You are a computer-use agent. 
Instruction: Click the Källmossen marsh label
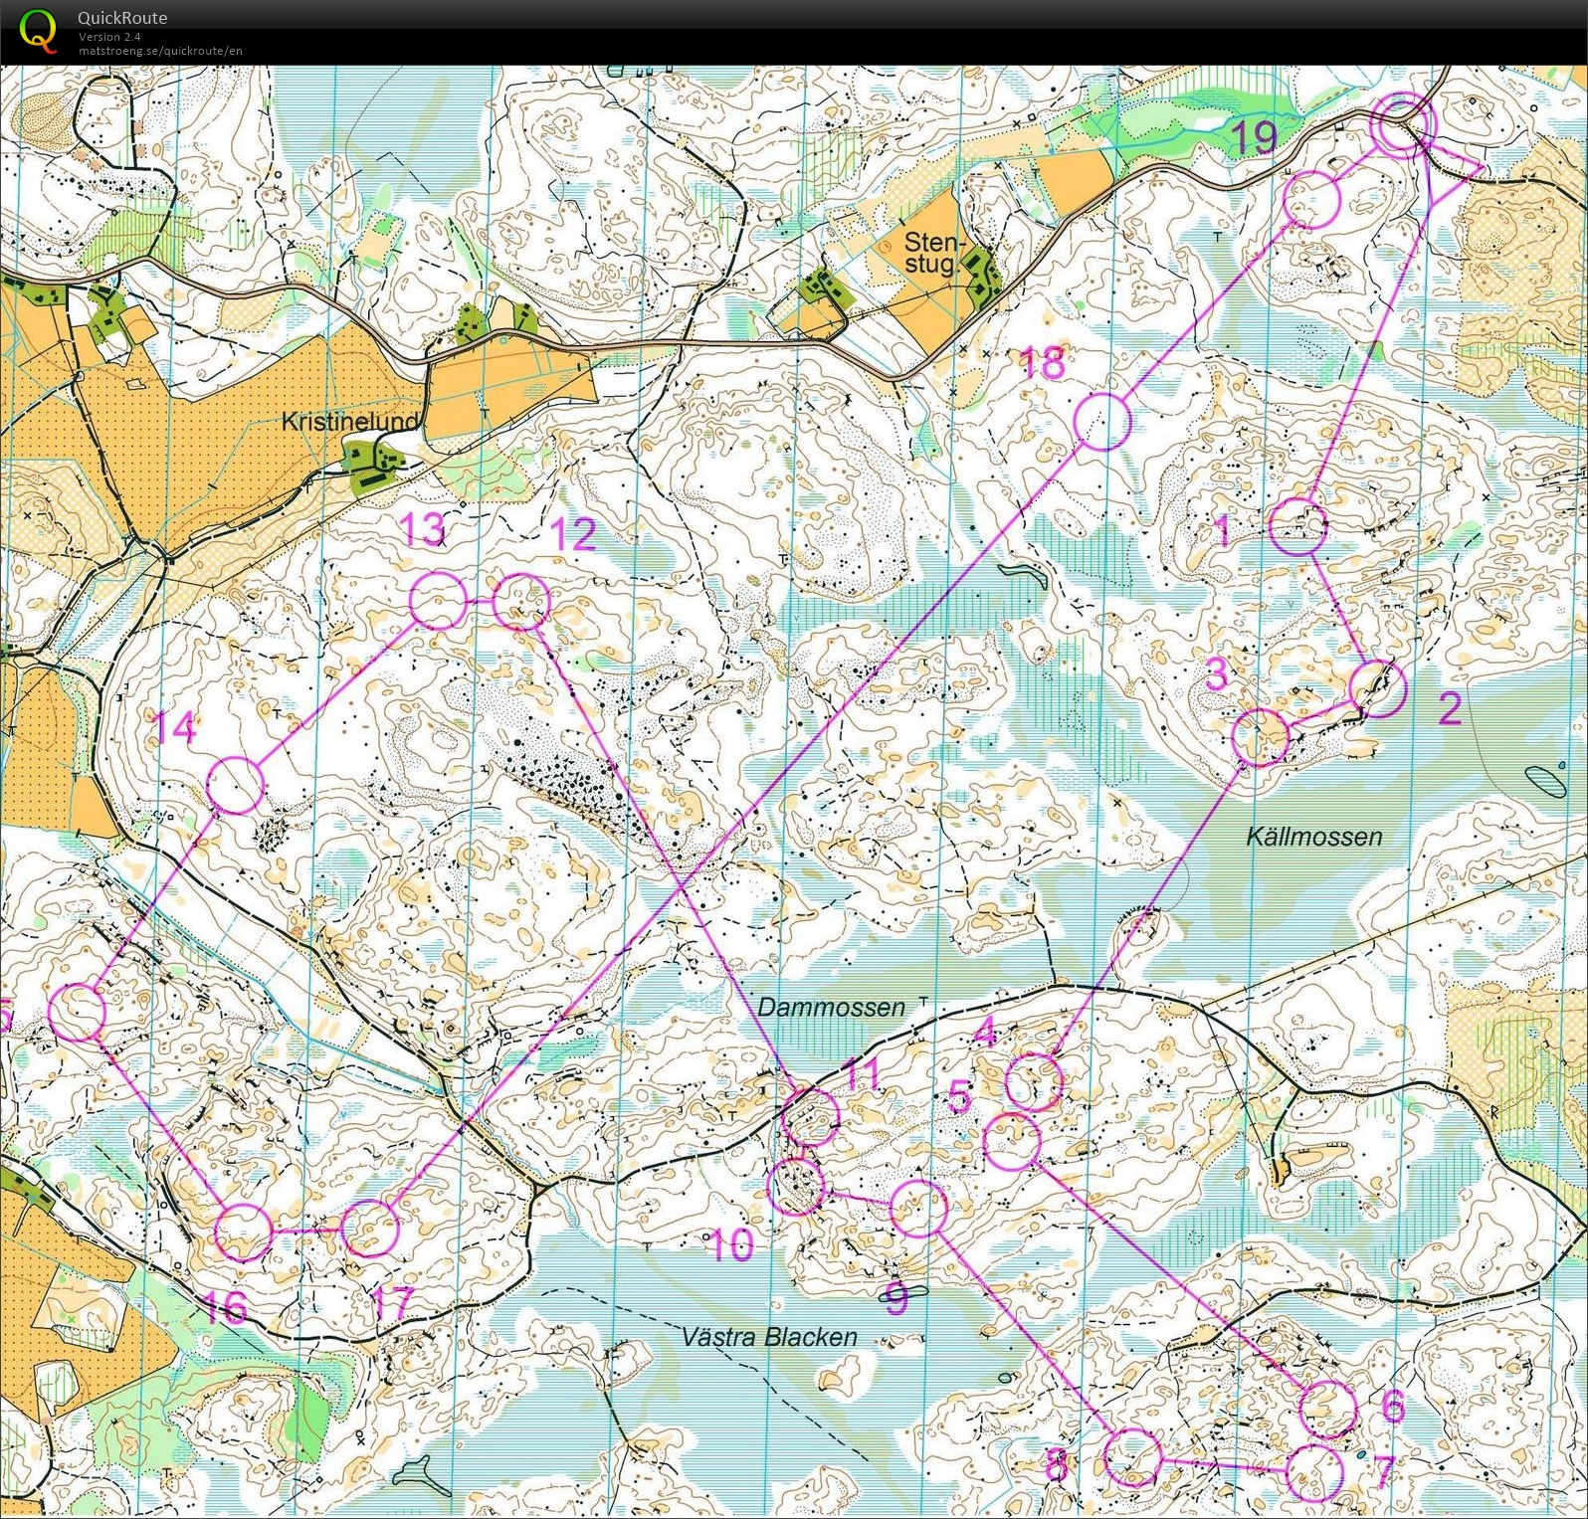click(x=1314, y=837)
